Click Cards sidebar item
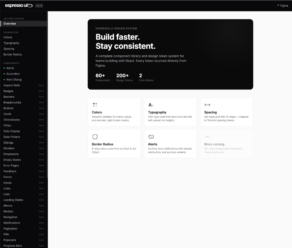 click(24, 114)
